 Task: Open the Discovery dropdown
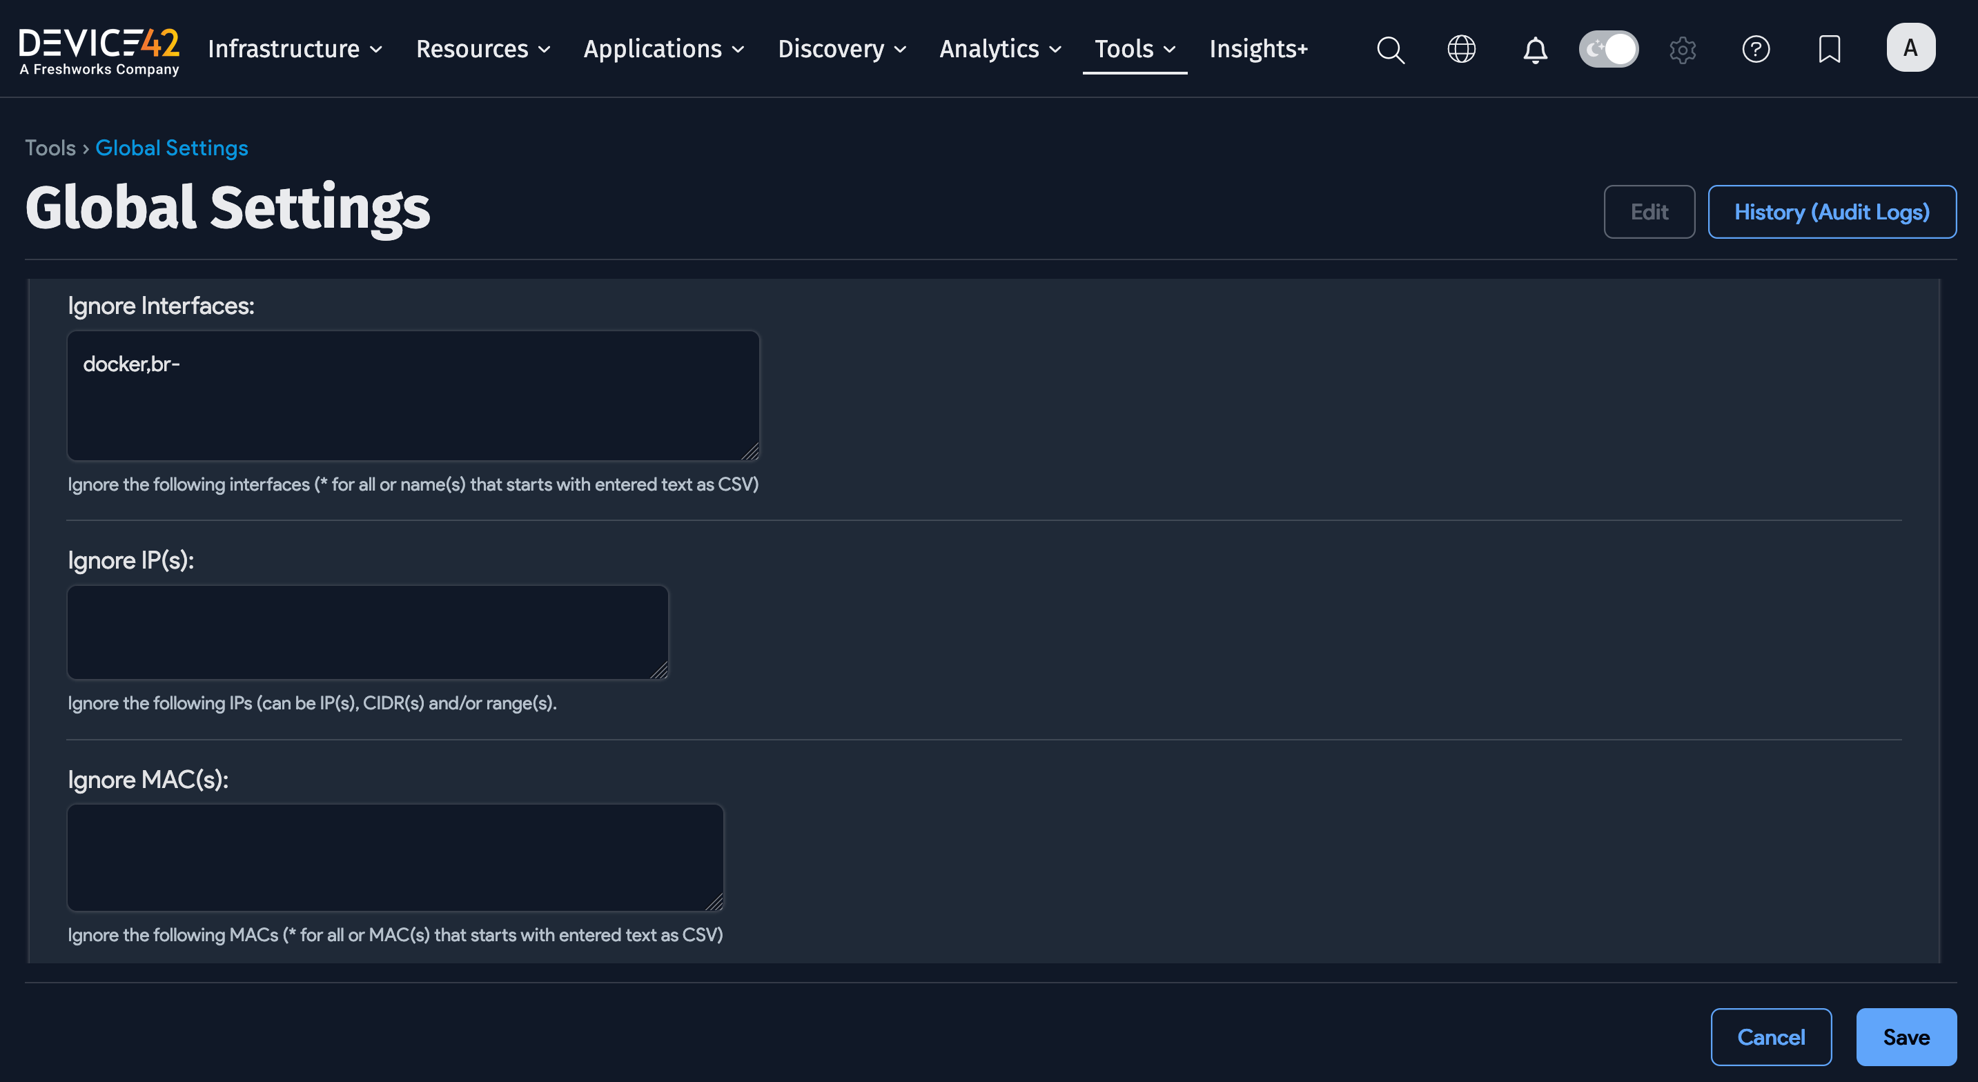841,49
